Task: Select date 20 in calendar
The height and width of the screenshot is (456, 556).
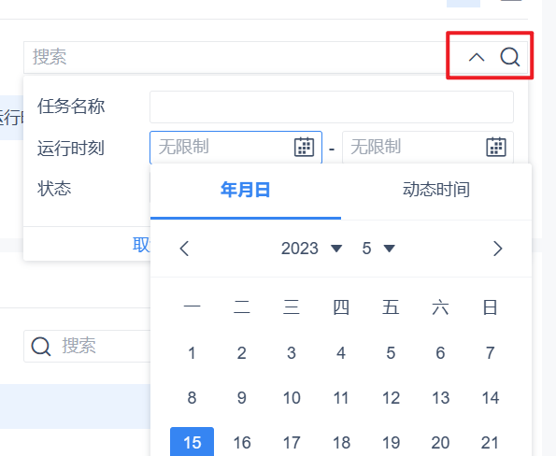Action: [x=440, y=443]
